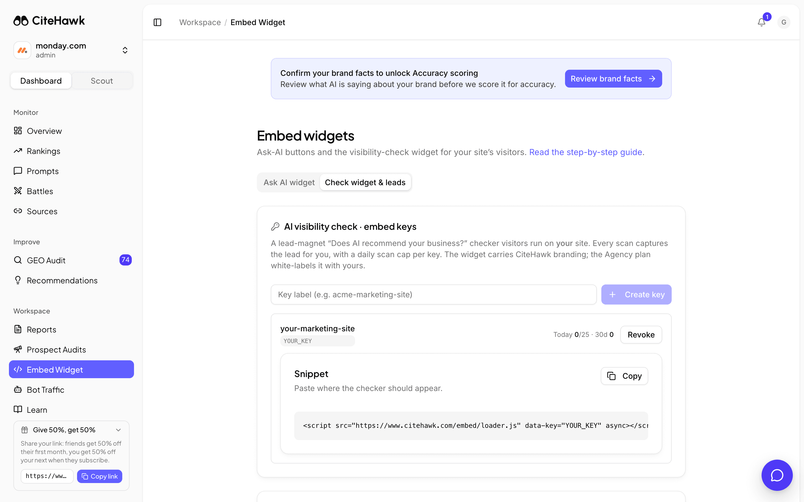Viewport: 804px width, 502px height.
Task: Click the GEO Audit magnifier icon
Action: [x=18, y=260]
